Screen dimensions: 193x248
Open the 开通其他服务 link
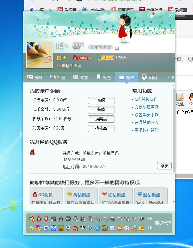tap(146, 122)
